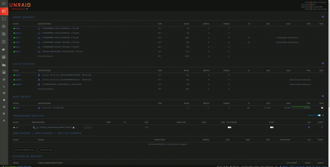The width and height of the screenshot is (330, 167).
Task: Open the log icon for sdg device
Action: click(x=309, y=127)
